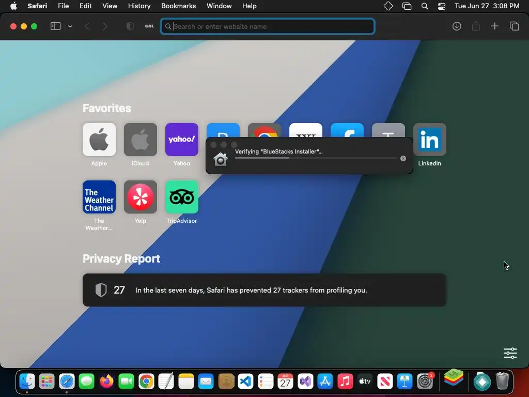The height and width of the screenshot is (397, 529).
Task: Click the Privacy Report heading
Action: (x=121, y=258)
